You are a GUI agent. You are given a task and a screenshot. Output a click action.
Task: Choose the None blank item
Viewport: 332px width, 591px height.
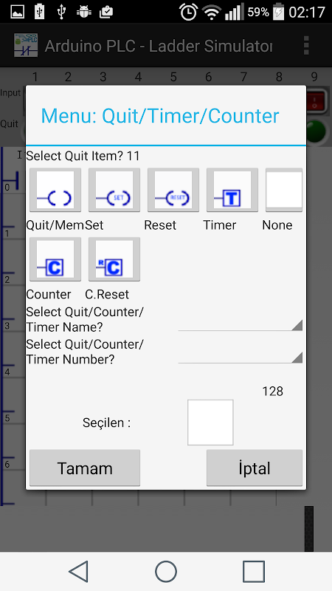[284, 190]
